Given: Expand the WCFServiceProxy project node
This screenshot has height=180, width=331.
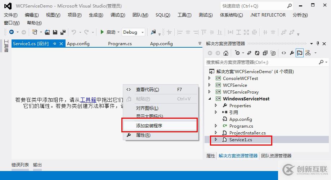Looking at the screenshot, I should coord(209,92).
